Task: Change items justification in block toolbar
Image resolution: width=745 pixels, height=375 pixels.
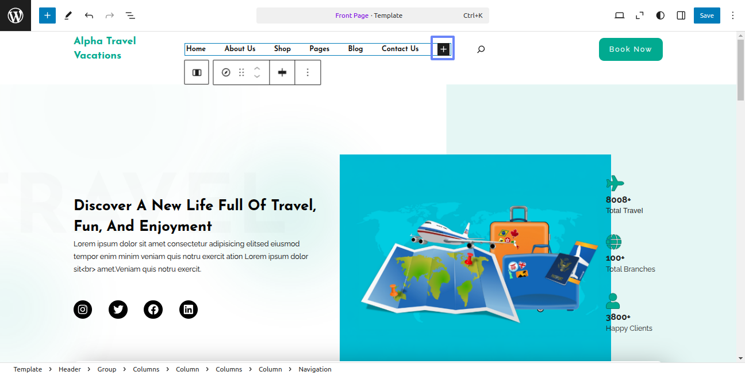Action: pyautogui.click(x=282, y=72)
